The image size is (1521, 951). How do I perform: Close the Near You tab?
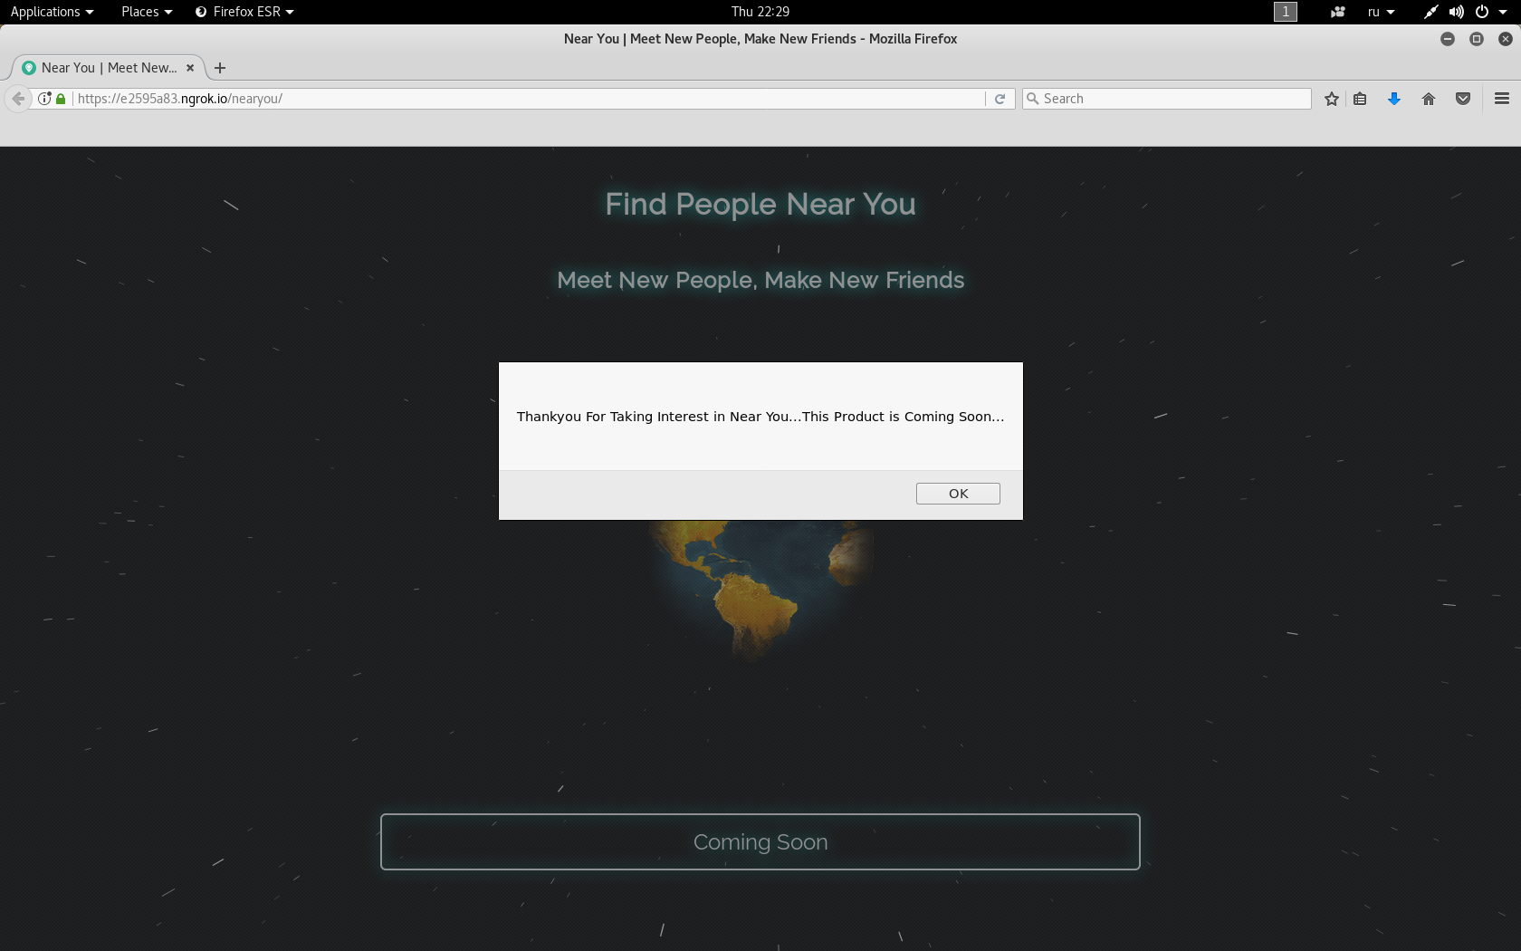tap(190, 68)
